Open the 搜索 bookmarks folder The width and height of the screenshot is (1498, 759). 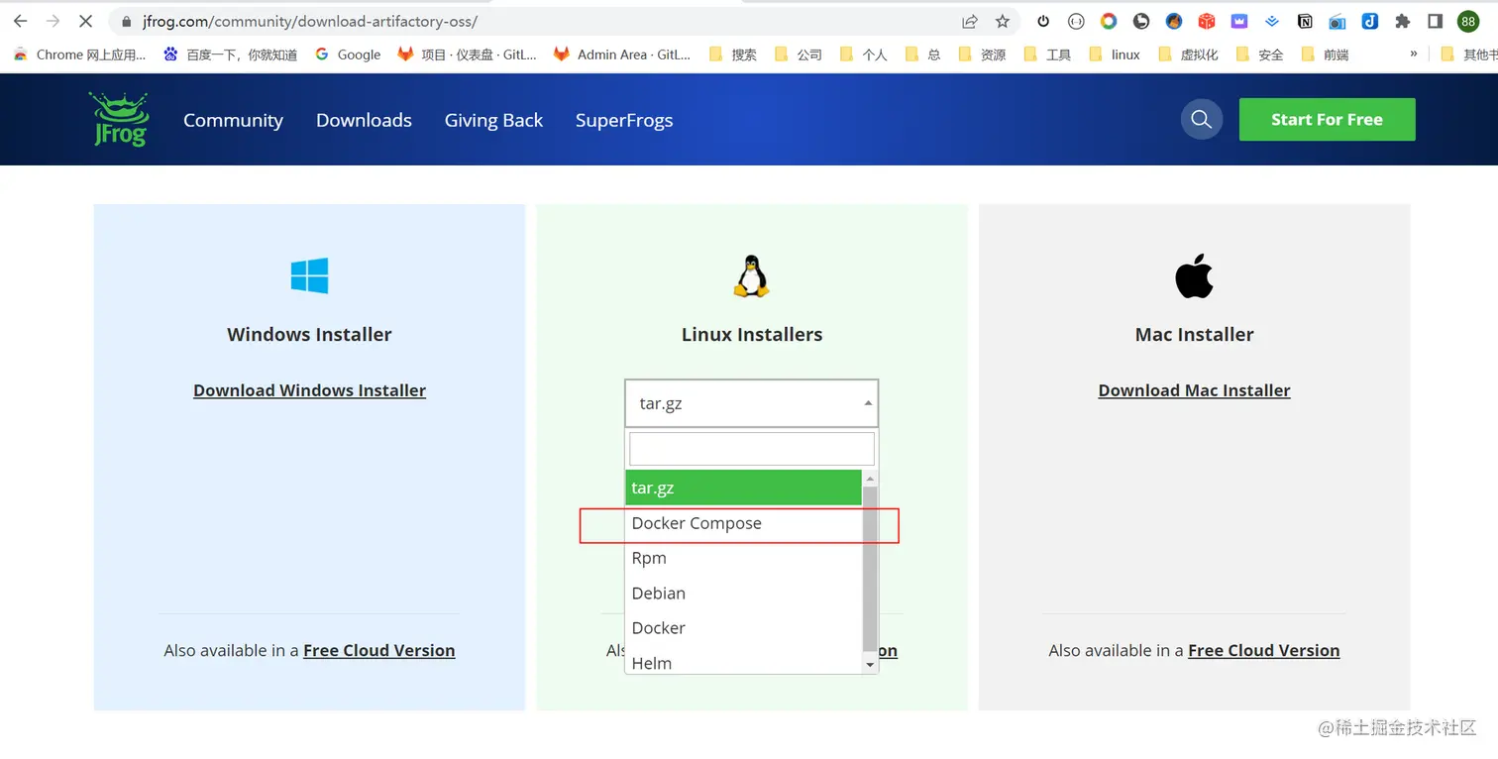[x=732, y=54]
